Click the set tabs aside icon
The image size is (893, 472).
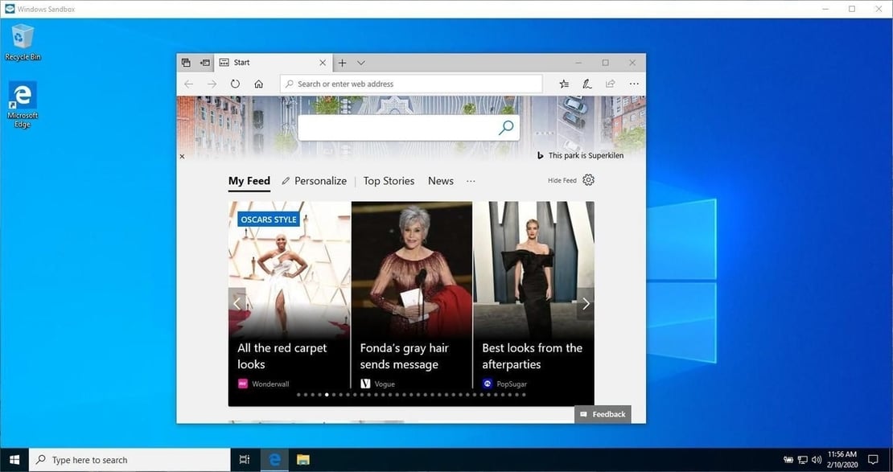[x=205, y=63]
